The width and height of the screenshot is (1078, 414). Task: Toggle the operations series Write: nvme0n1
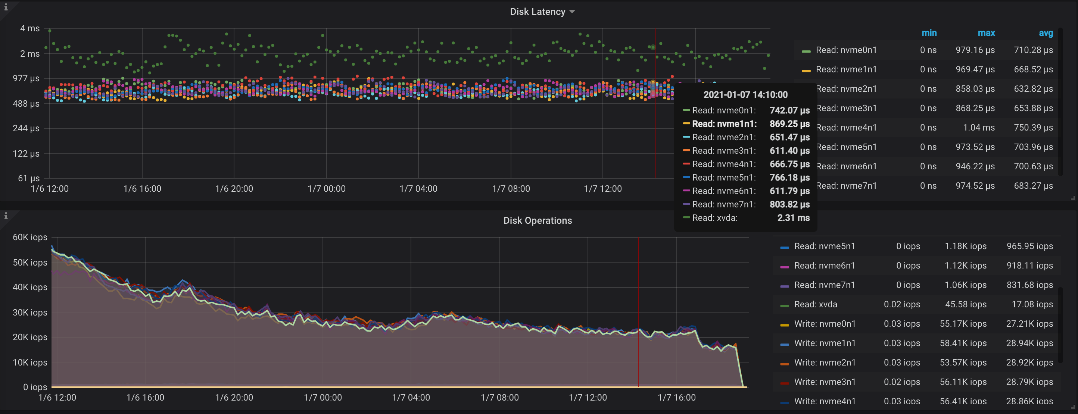click(x=825, y=324)
